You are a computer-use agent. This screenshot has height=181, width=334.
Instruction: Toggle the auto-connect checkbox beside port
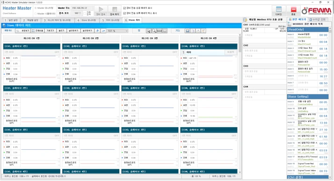[x=85, y=14]
